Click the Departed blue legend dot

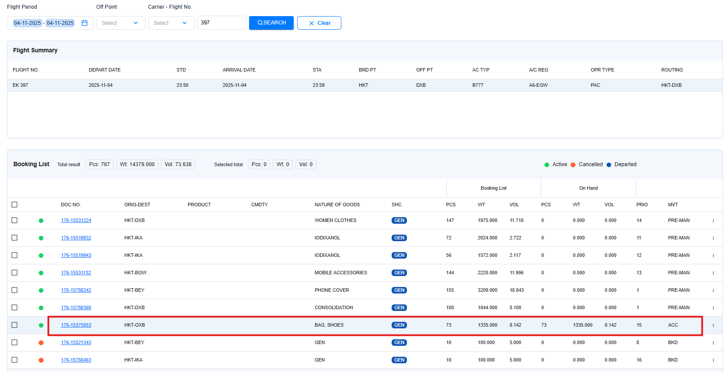608,165
